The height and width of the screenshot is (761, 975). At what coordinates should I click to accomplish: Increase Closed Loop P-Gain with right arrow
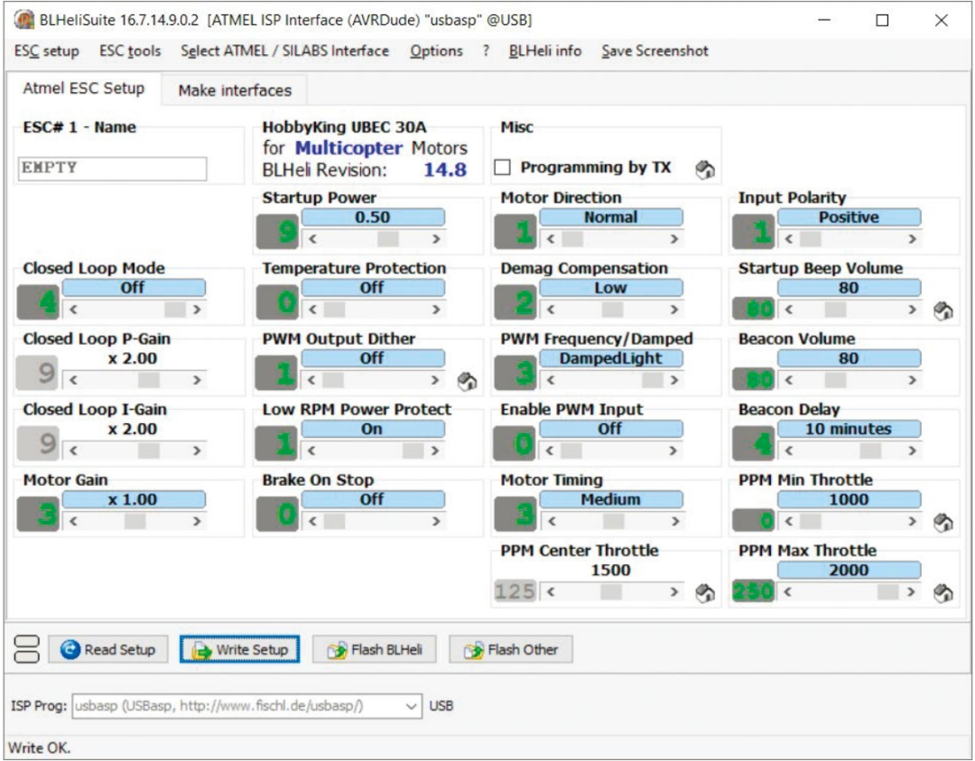coord(197,380)
